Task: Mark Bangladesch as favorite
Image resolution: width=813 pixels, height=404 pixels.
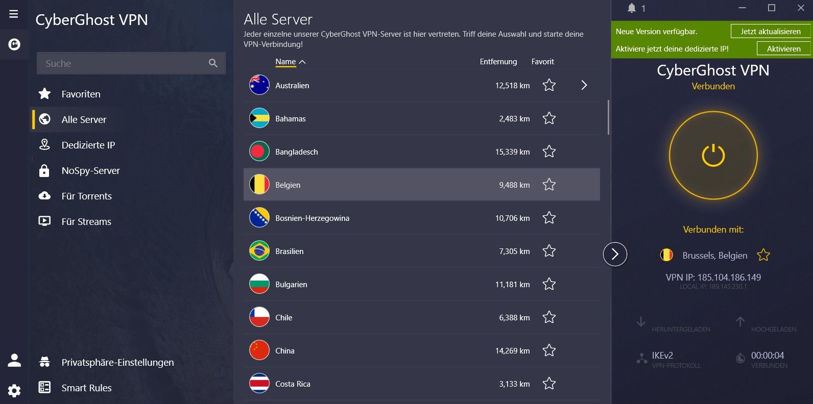Action: 549,151
